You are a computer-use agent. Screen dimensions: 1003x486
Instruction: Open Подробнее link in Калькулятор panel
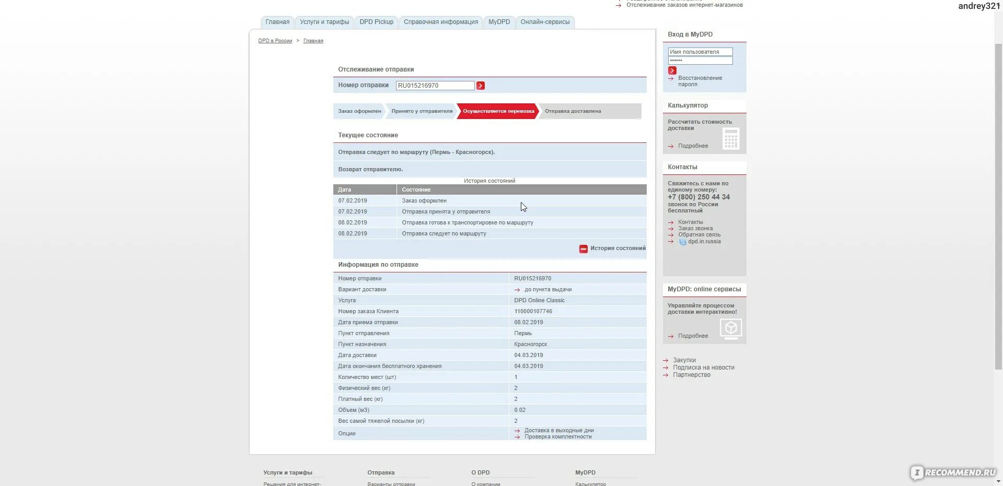coord(693,146)
